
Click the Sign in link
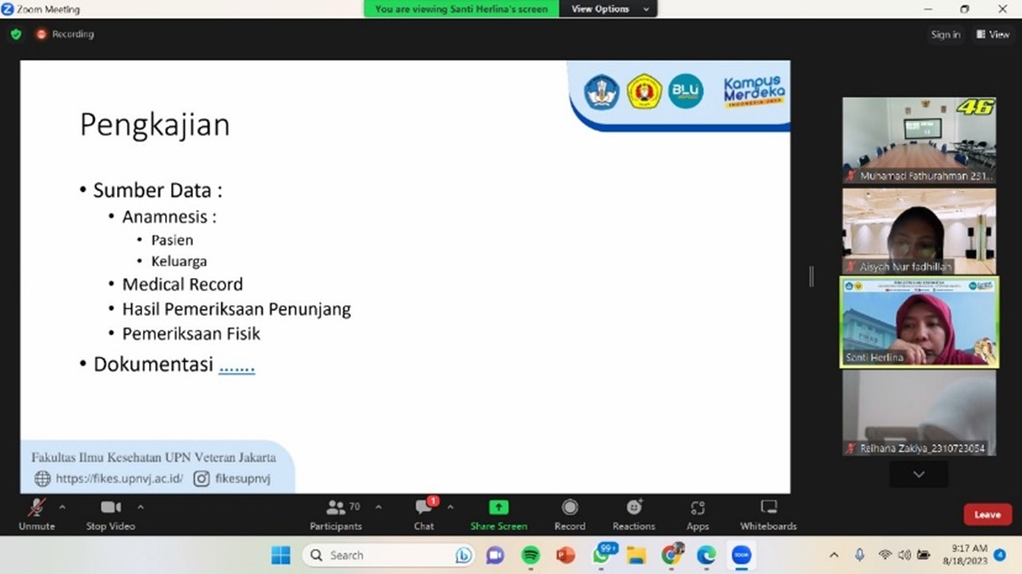945,35
